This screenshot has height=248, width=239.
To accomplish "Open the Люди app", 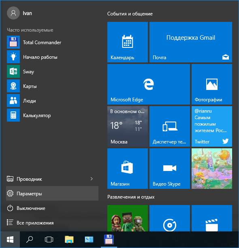I will (x=52, y=100).
